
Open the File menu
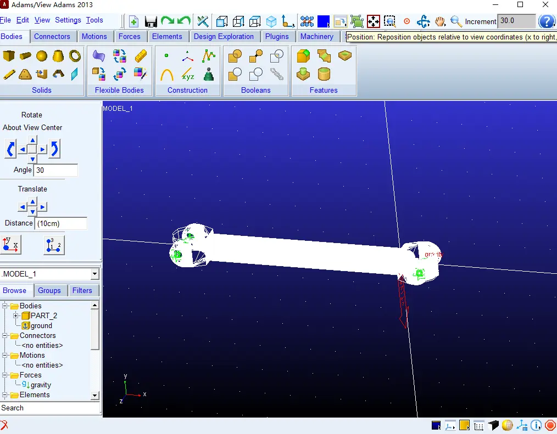coord(5,20)
